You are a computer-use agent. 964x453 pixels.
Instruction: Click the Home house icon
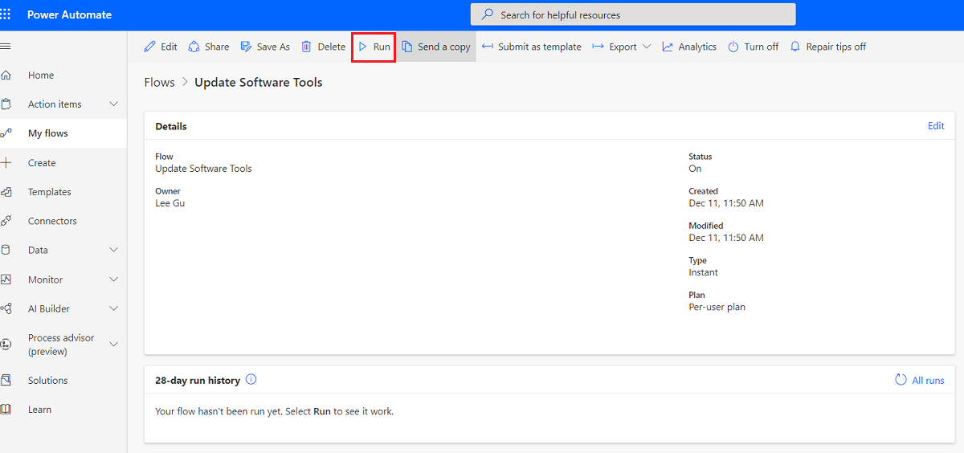click(x=6, y=75)
